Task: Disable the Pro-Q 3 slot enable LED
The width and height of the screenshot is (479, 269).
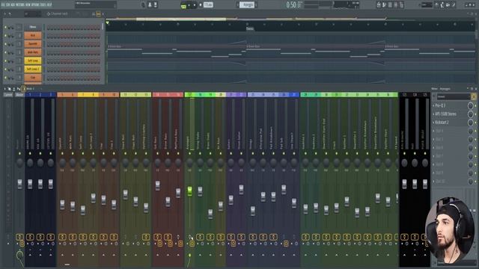Action: coord(475,105)
